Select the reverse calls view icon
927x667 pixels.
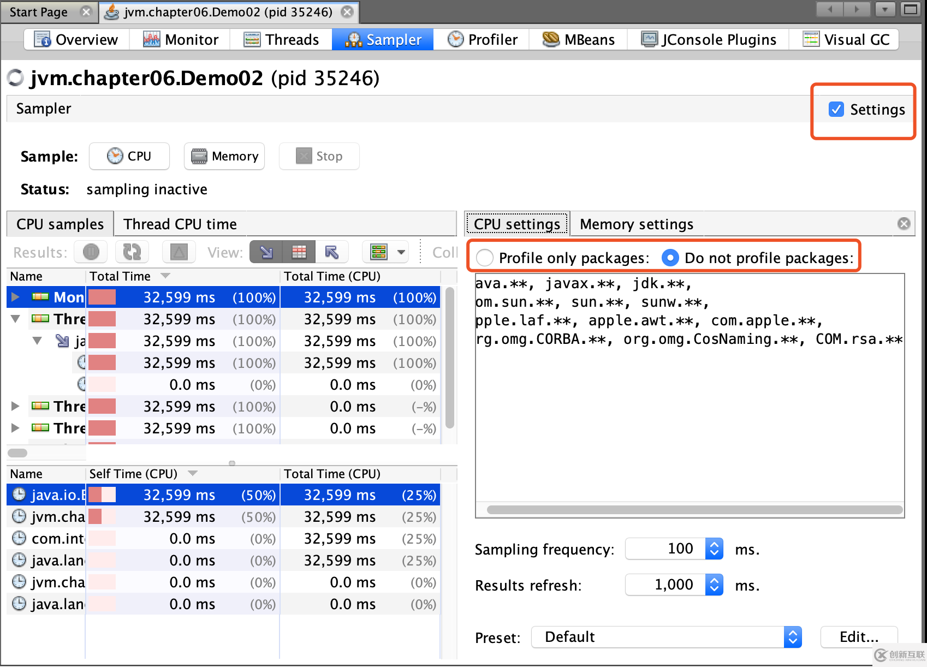331,252
